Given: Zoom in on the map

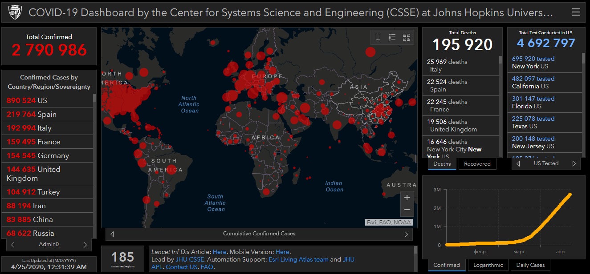Looking at the screenshot, I should tap(407, 198).
